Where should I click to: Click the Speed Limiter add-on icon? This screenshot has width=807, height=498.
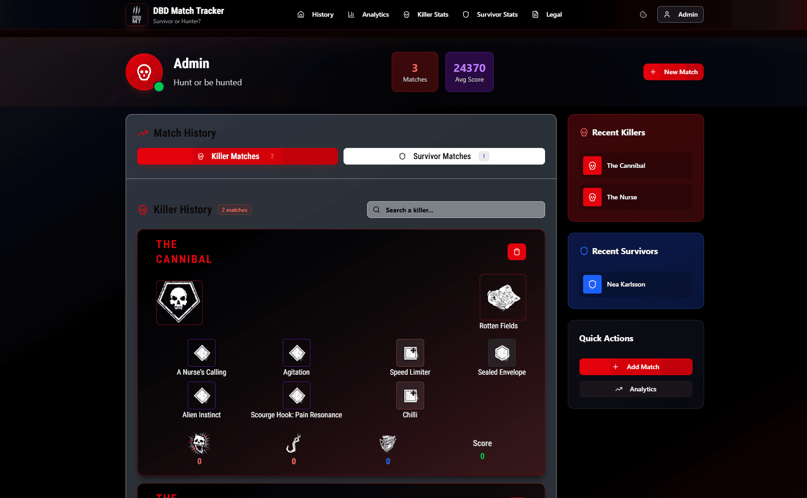click(x=410, y=353)
